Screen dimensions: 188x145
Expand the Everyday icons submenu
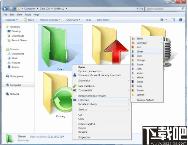[161, 43]
